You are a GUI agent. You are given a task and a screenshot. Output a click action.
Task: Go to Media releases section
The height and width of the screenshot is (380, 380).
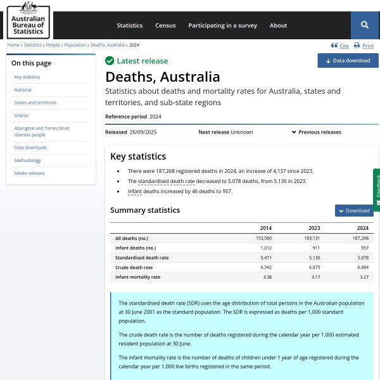pos(30,173)
